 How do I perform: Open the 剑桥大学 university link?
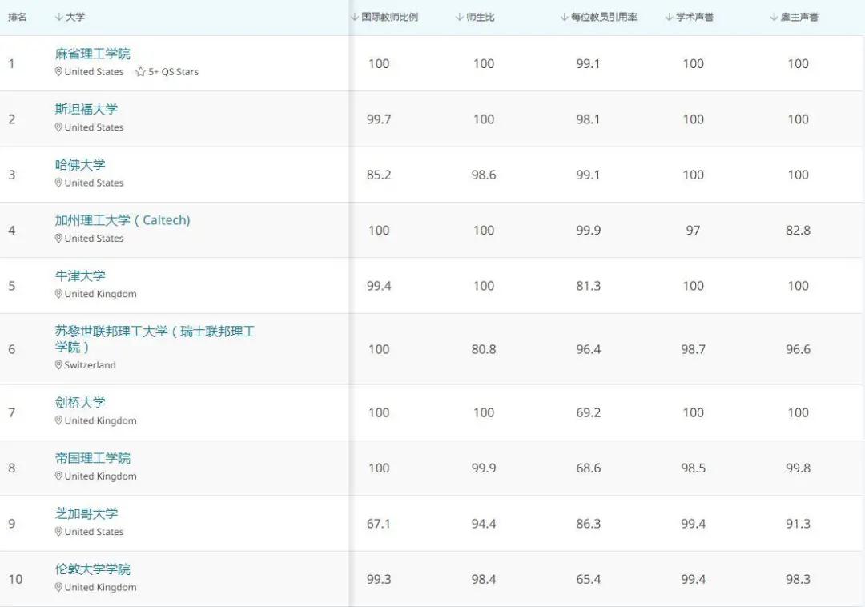pos(80,403)
